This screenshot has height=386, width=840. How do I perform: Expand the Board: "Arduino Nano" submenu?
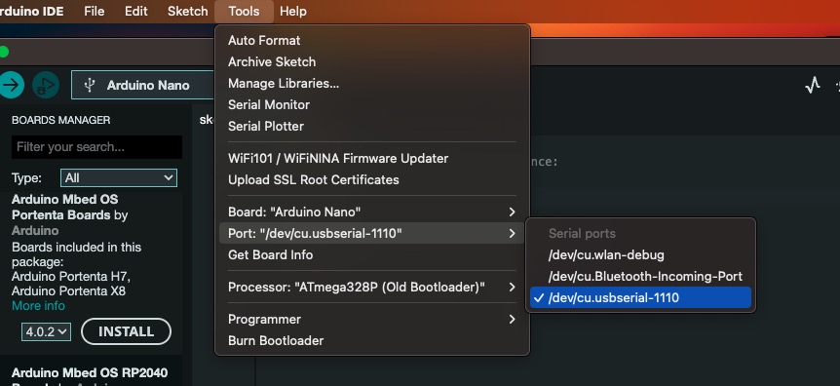pyautogui.click(x=372, y=212)
